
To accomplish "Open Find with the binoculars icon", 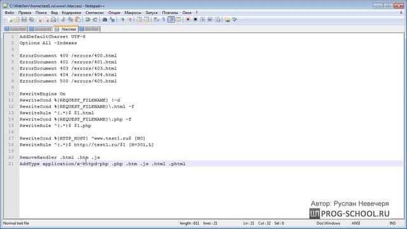I will coord(105,20).
